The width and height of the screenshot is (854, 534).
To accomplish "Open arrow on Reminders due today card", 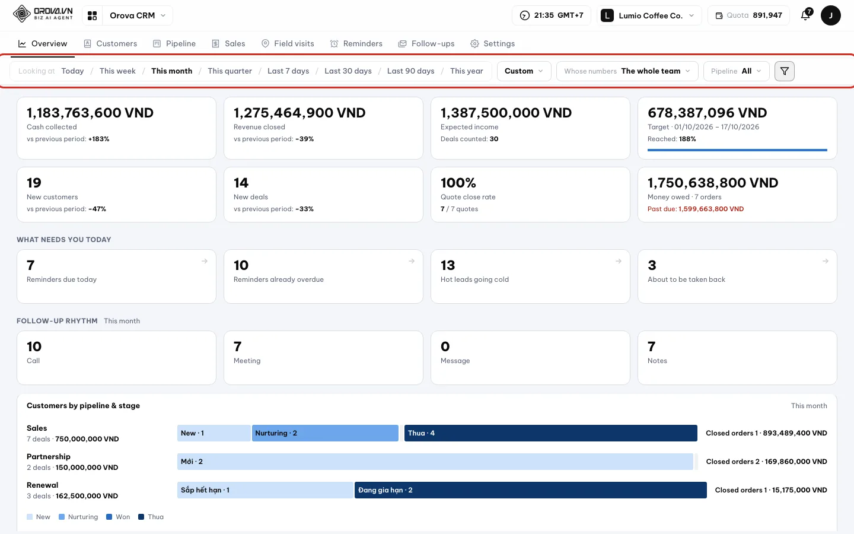I will (x=205, y=261).
